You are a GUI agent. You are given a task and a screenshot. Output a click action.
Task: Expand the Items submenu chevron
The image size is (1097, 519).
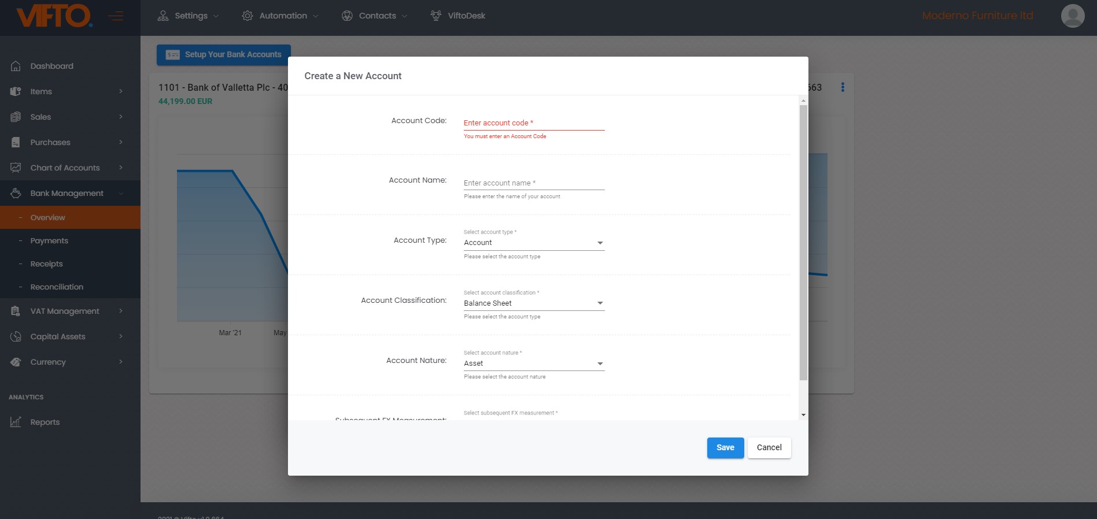click(121, 91)
